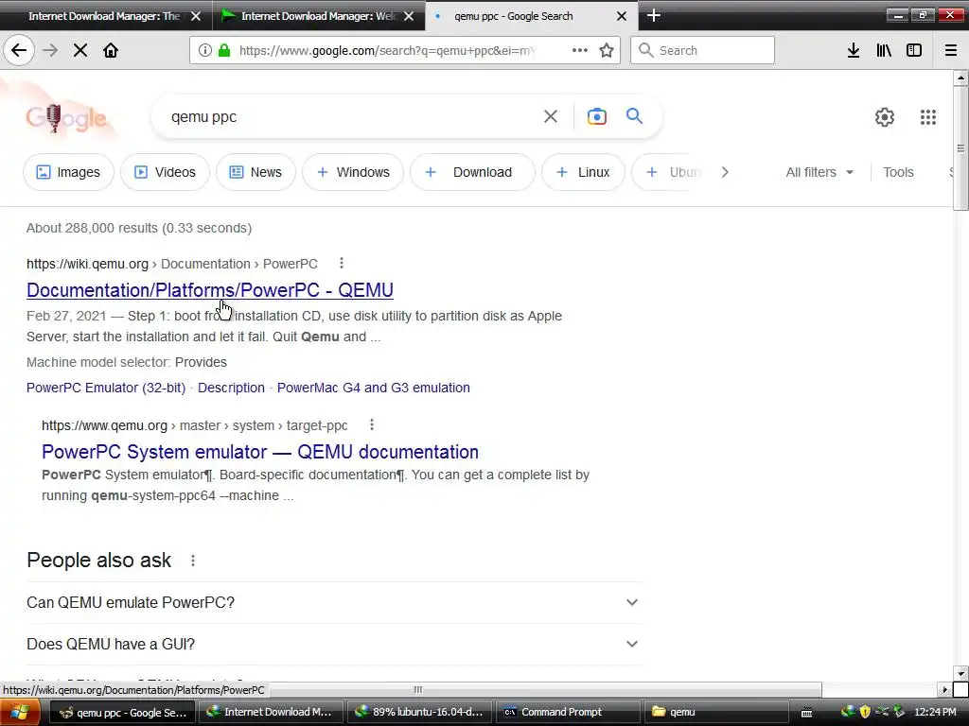Clear the Google search query
This screenshot has height=726, width=969.
pos(551,116)
